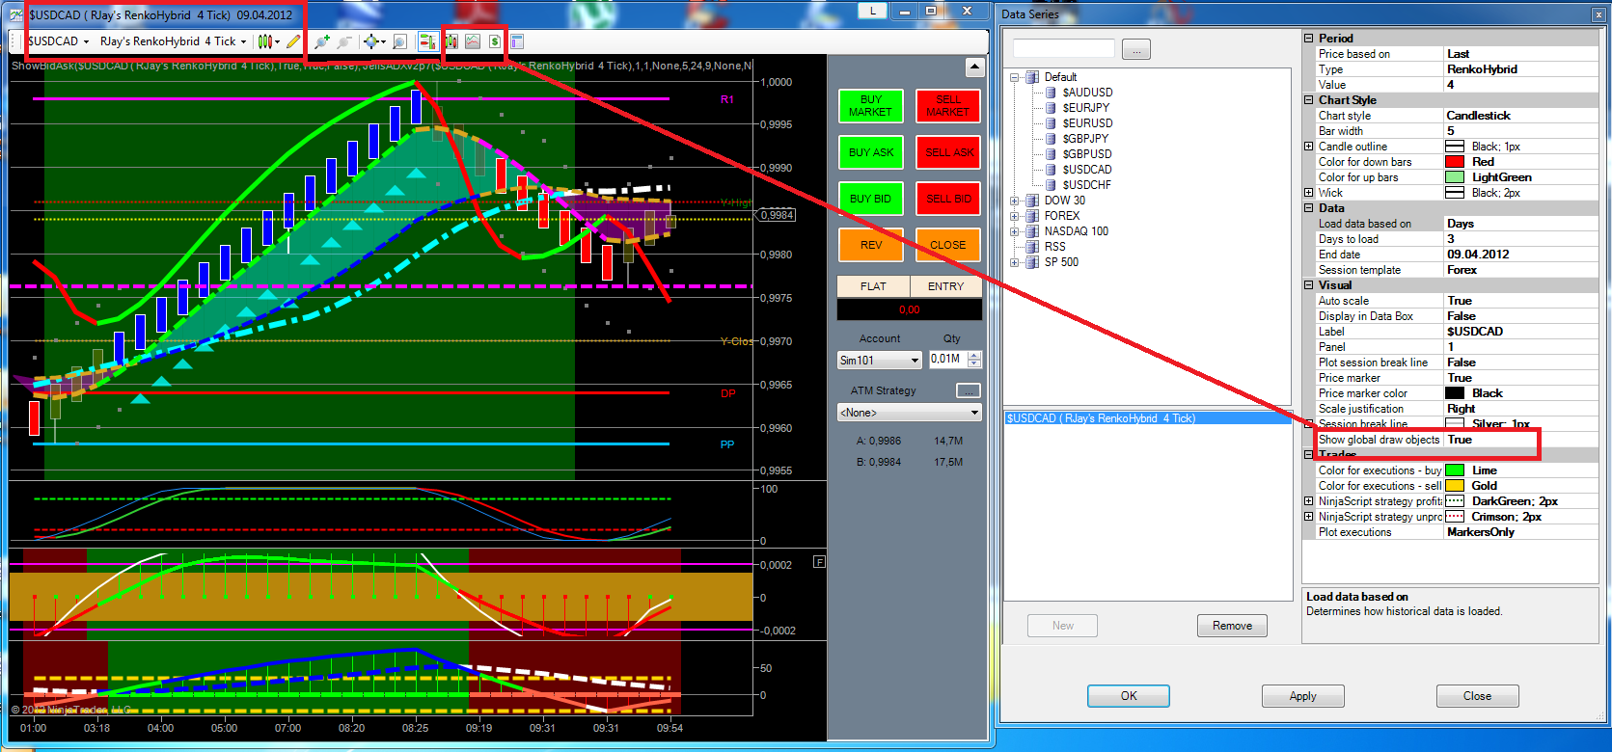Click the DOW 30 list database icon
The height and width of the screenshot is (752, 1612).
point(1032,201)
